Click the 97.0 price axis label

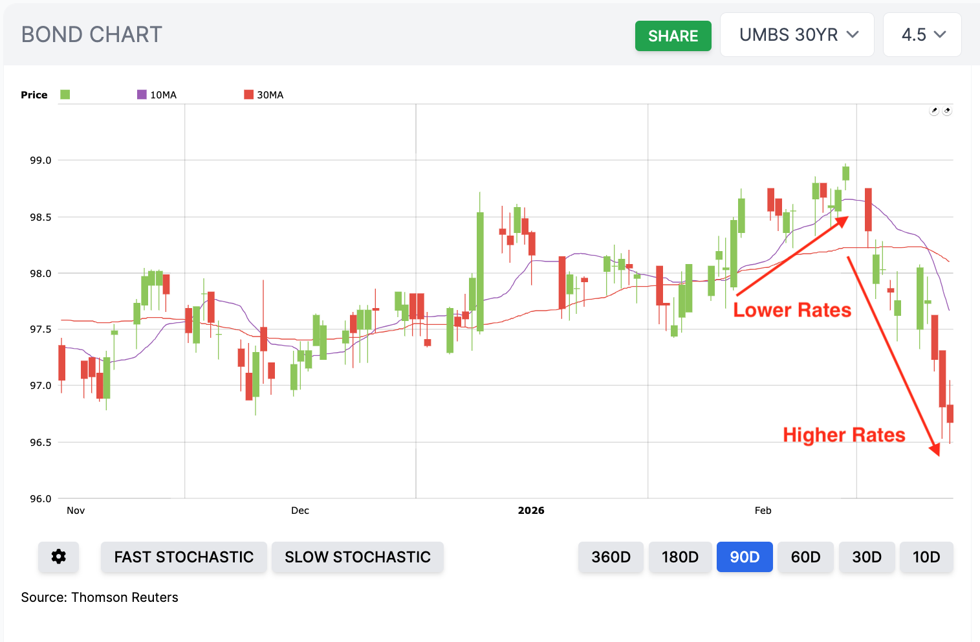tap(41, 385)
